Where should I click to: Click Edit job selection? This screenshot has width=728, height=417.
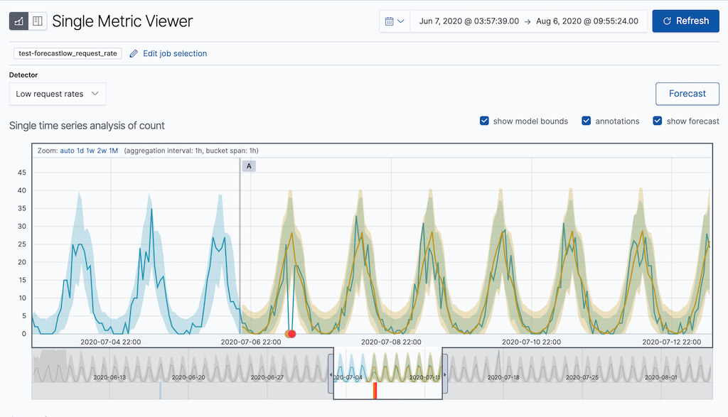pyautogui.click(x=174, y=53)
